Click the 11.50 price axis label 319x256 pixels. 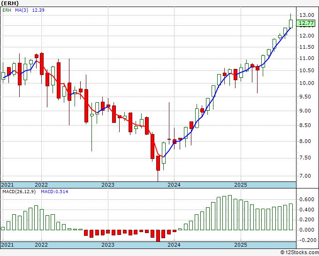[307, 47]
